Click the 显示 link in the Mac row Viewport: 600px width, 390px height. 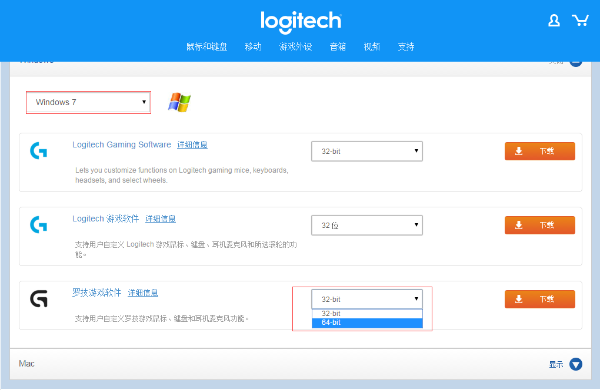click(556, 364)
